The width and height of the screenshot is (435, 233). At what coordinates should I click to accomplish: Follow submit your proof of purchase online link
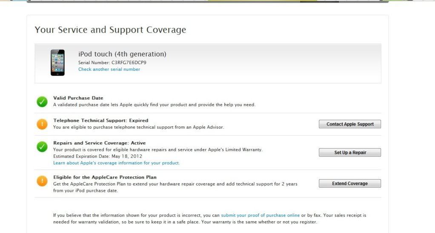pyautogui.click(x=260, y=215)
